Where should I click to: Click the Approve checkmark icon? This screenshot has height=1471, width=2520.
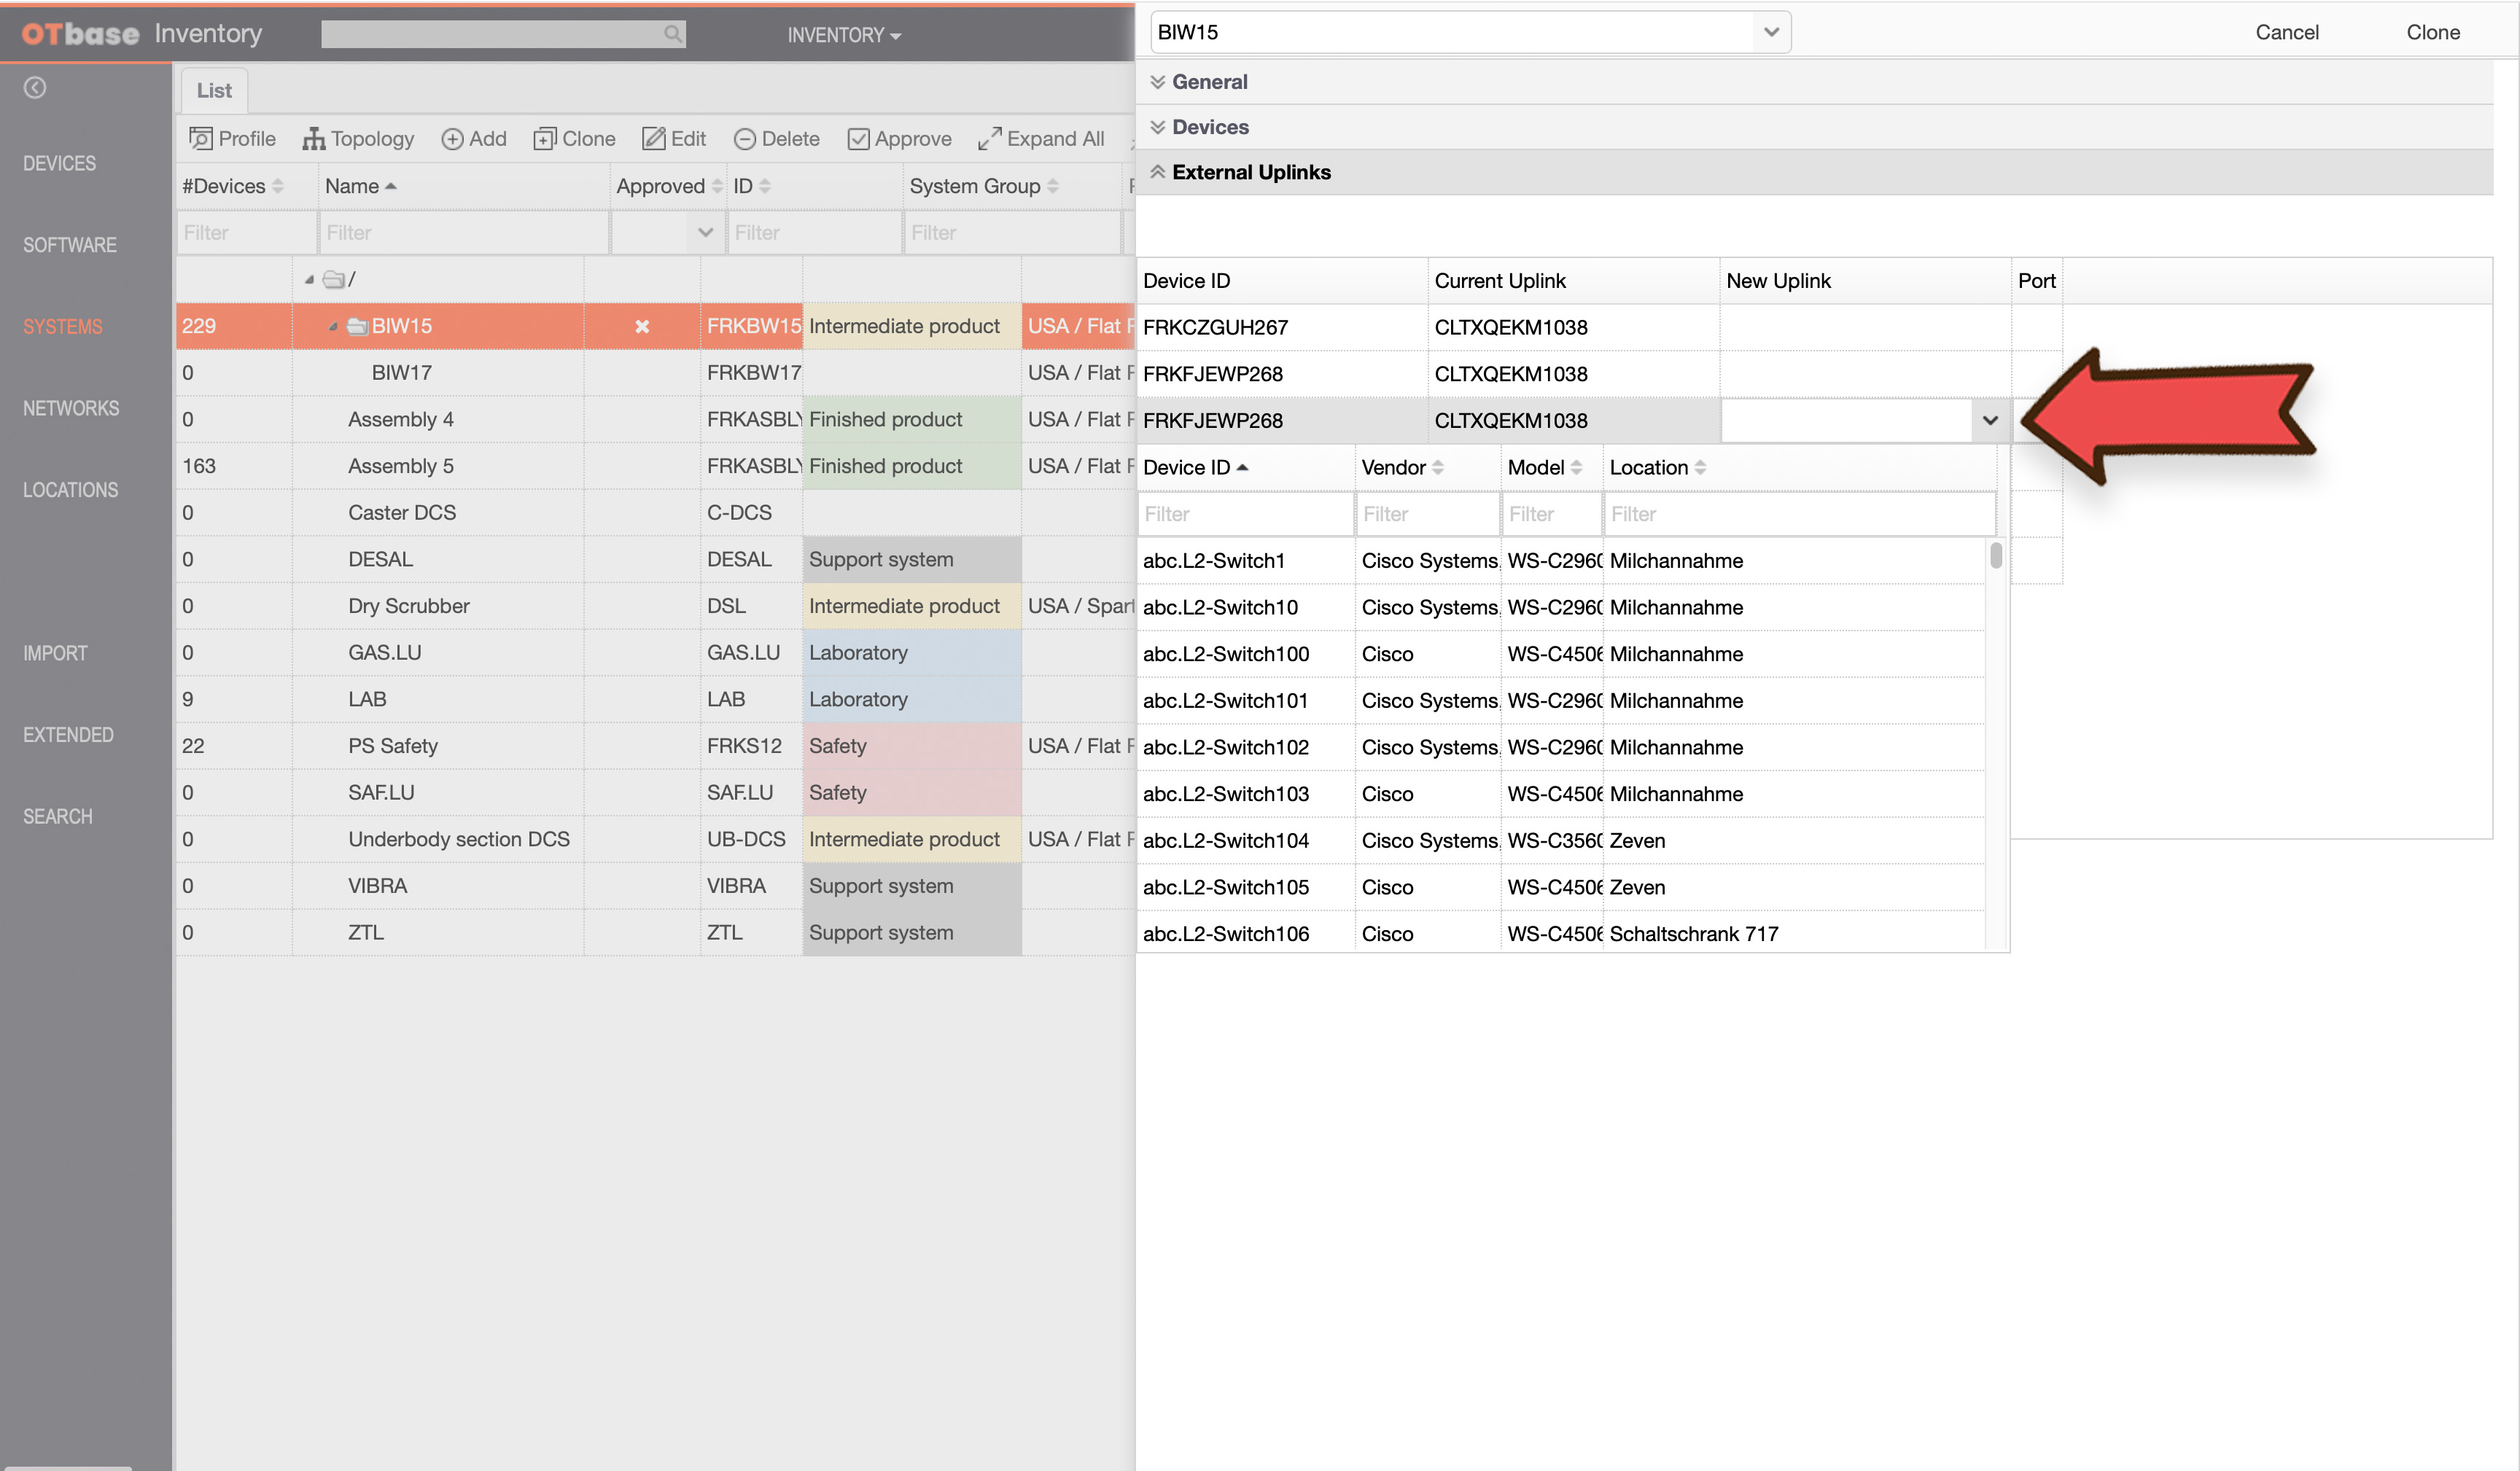tap(858, 139)
